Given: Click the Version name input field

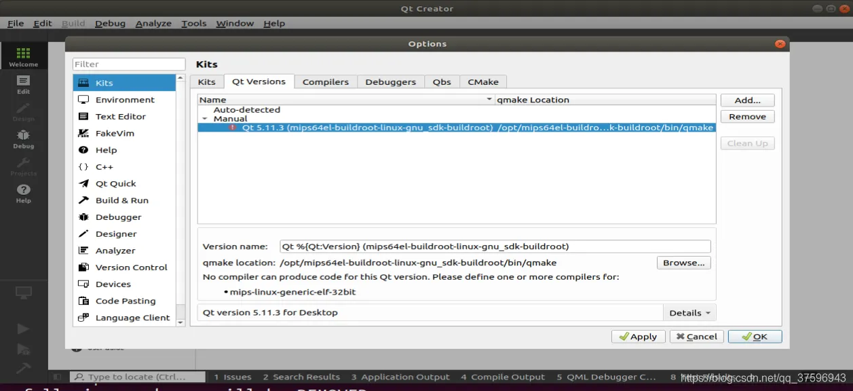Looking at the screenshot, I should point(495,246).
